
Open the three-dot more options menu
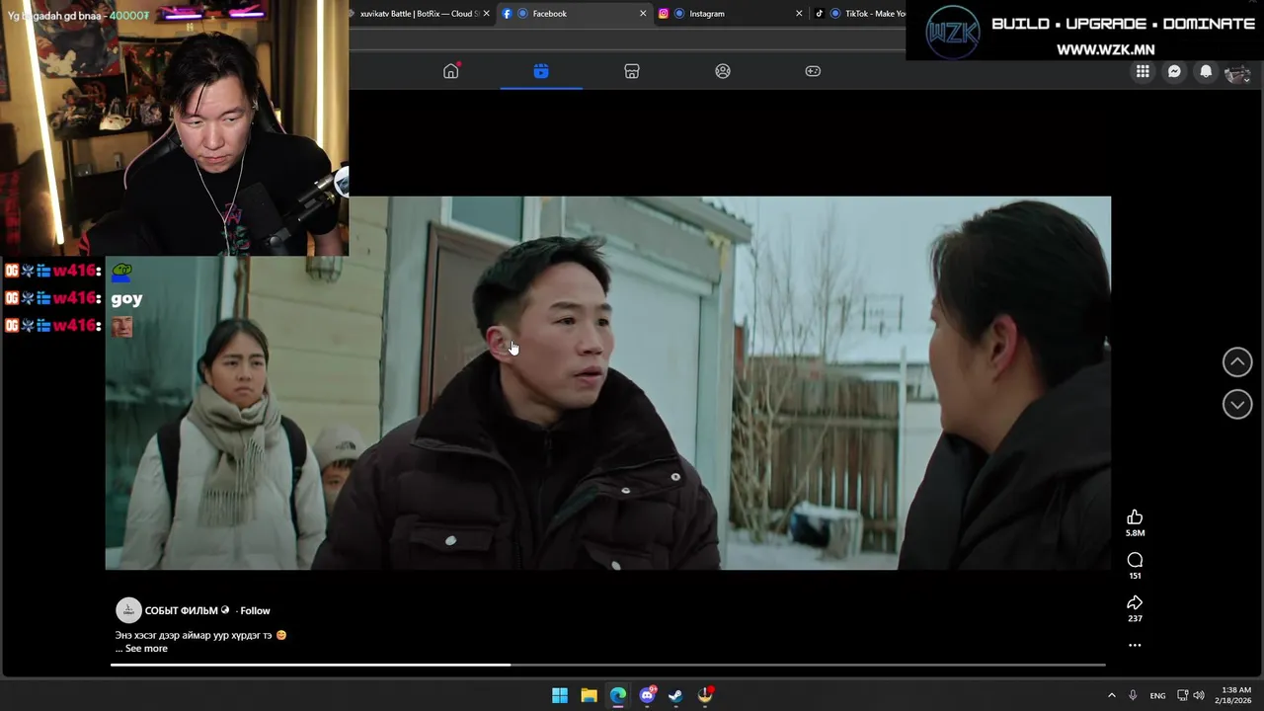click(x=1135, y=645)
